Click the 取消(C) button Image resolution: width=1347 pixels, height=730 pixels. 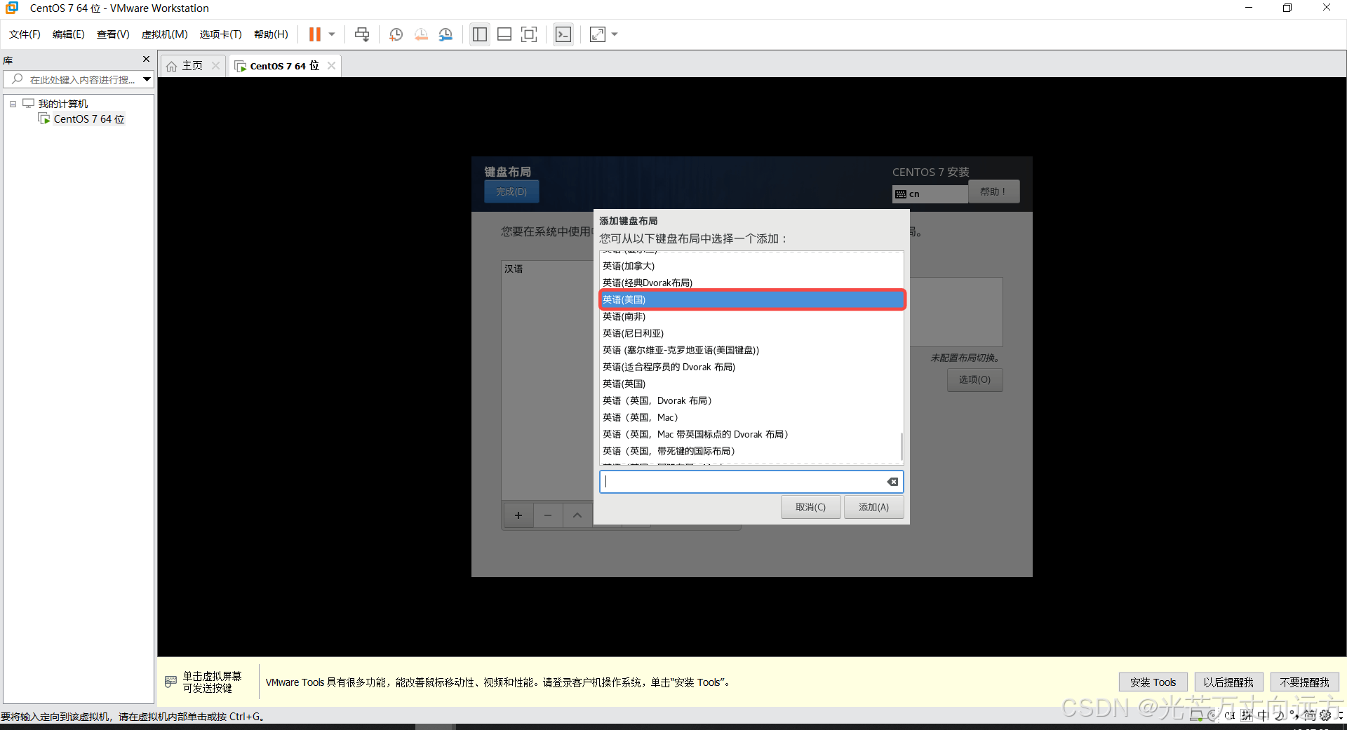(x=810, y=507)
